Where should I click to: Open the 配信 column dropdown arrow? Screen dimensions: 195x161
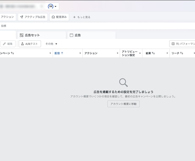80,53
